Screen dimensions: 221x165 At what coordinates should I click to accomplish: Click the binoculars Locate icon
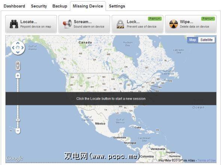[14, 24]
